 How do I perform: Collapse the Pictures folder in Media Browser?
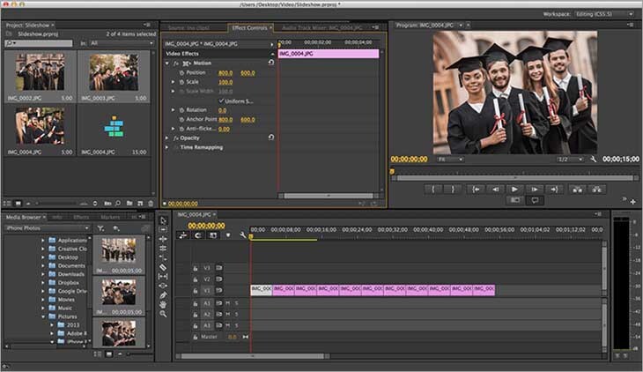[43, 316]
